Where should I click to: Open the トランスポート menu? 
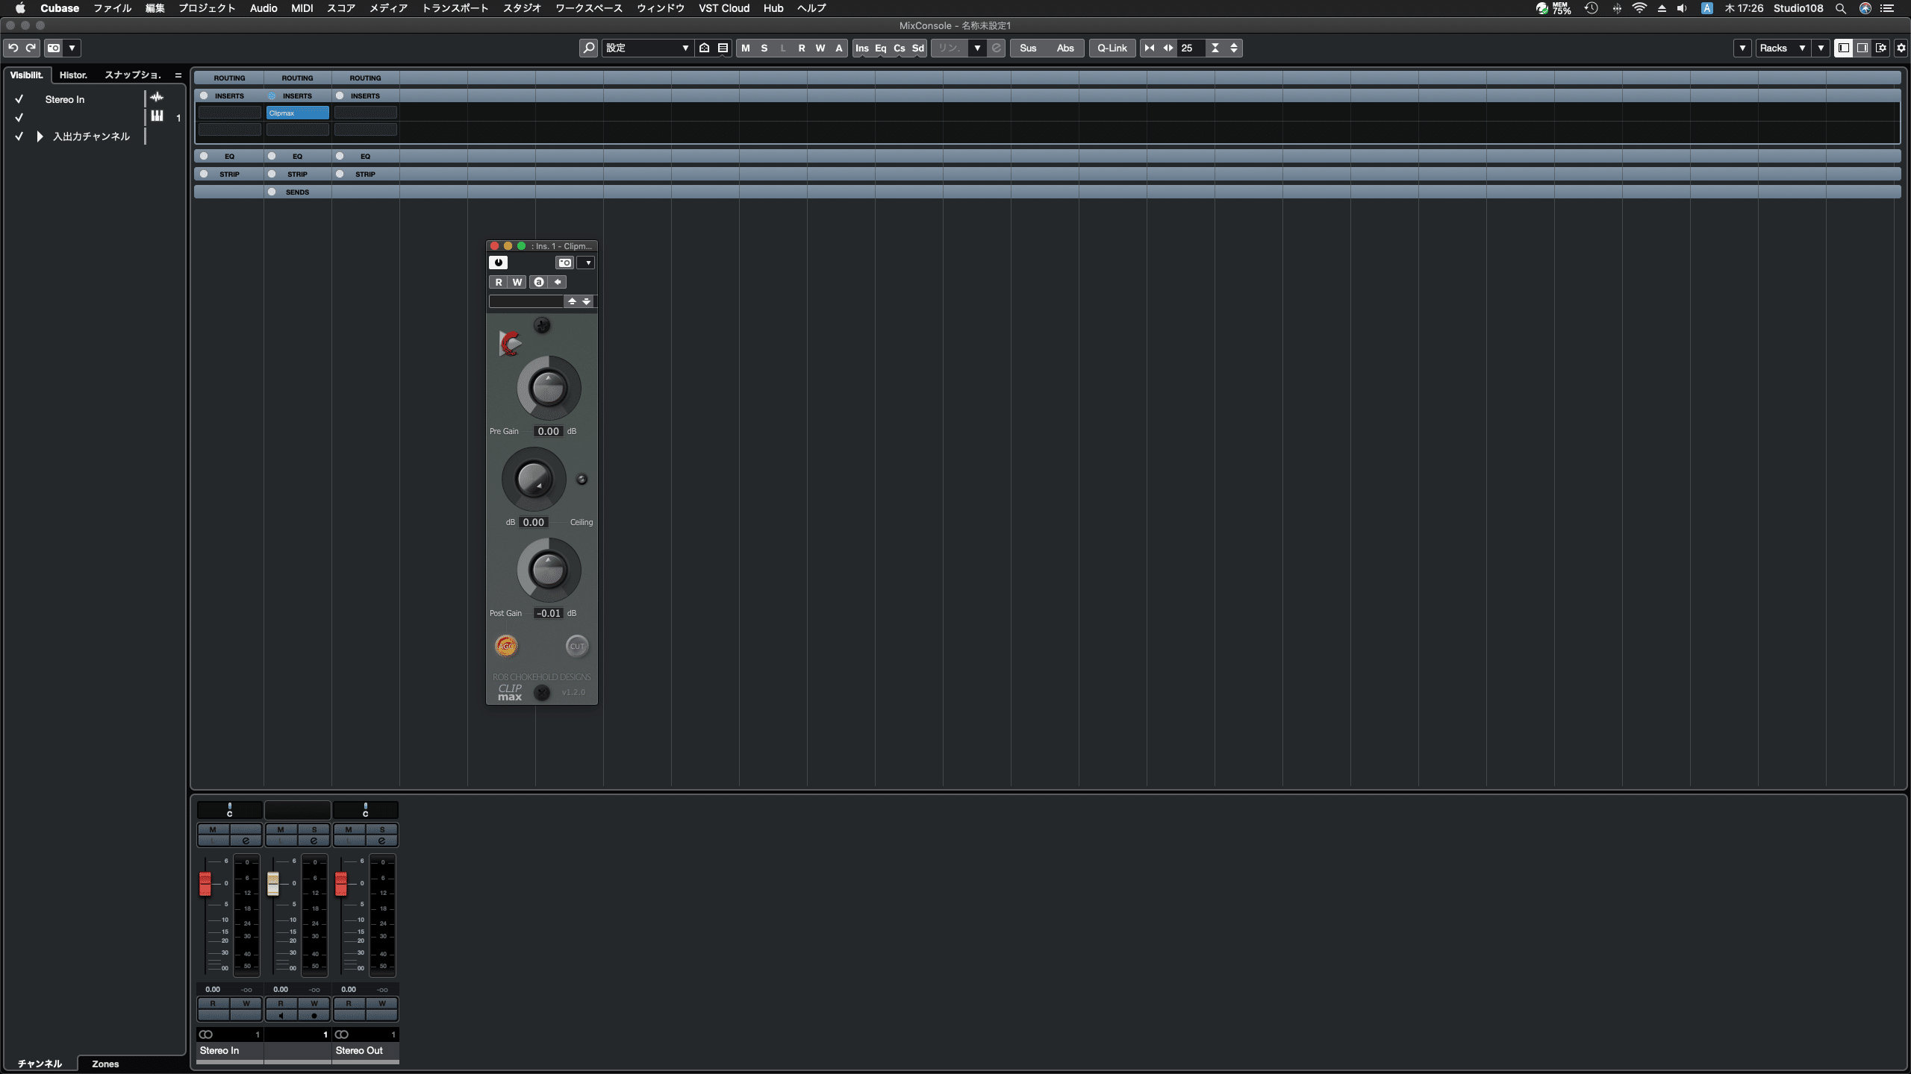pyautogui.click(x=455, y=8)
